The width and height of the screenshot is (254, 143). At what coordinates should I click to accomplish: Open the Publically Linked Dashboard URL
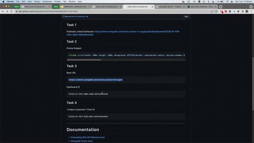pos(123,33)
